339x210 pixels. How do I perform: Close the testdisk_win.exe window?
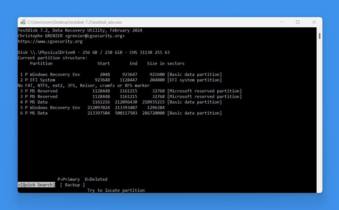(x=314, y=22)
